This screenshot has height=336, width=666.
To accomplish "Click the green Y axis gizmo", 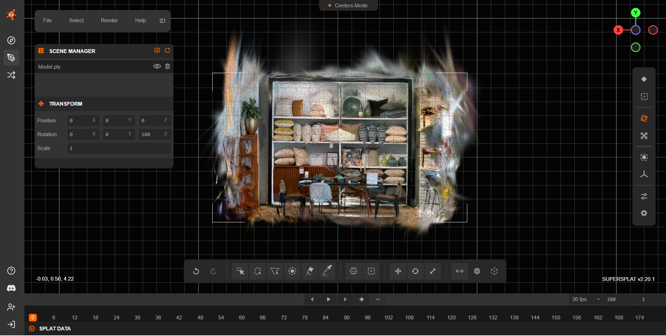I will pos(635,13).
